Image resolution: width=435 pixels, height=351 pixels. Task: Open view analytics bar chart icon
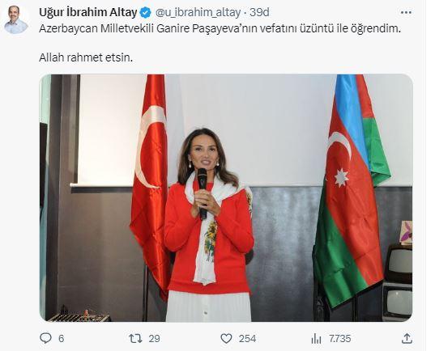316,339
